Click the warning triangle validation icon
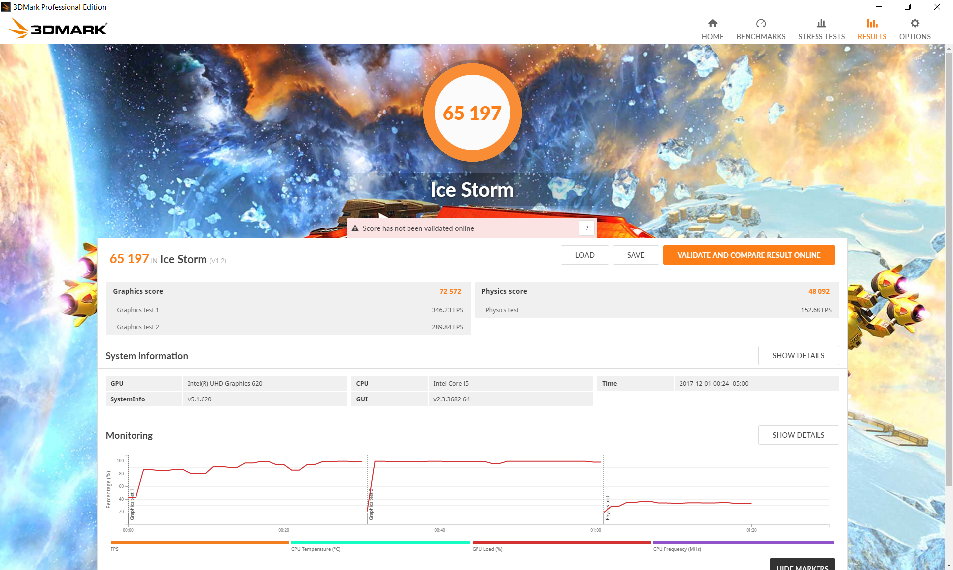953x570 pixels. (x=355, y=228)
